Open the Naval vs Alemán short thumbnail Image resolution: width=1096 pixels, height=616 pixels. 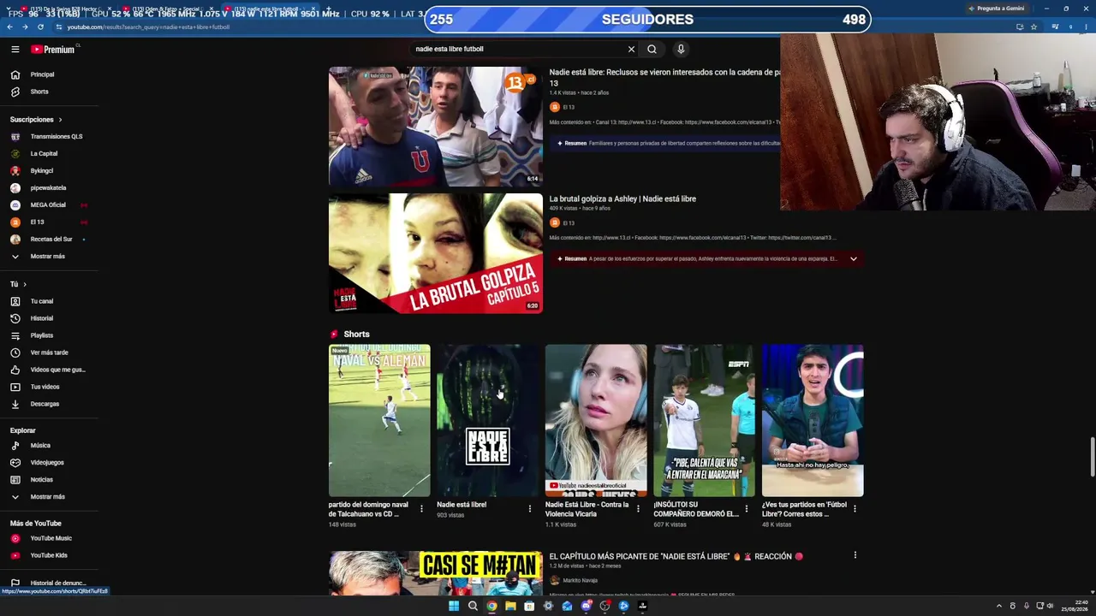pyautogui.click(x=379, y=421)
